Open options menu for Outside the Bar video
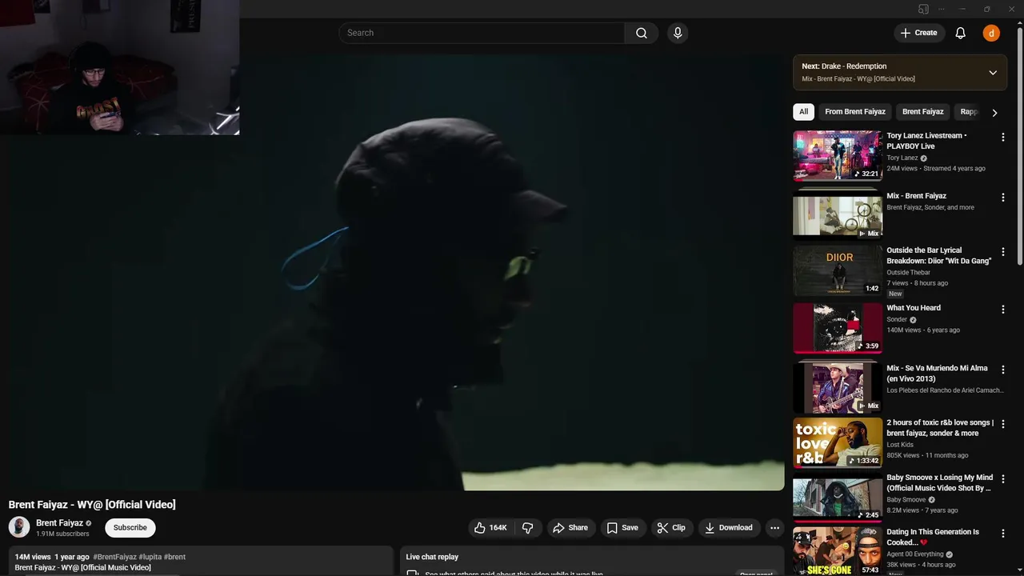The height and width of the screenshot is (576, 1024). pos(1003,252)
